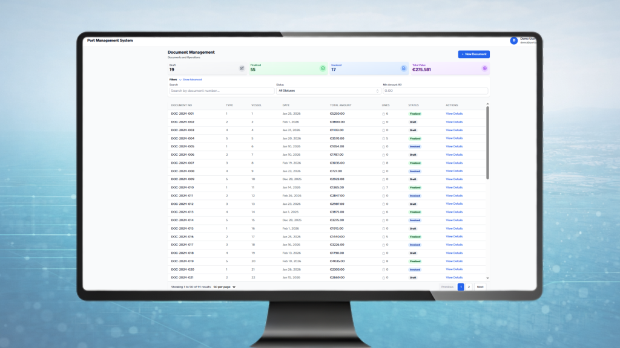Screen dimensions: 620x348
Task: Click the lines icon in DOC-2024-002 row
Action: 383,122
